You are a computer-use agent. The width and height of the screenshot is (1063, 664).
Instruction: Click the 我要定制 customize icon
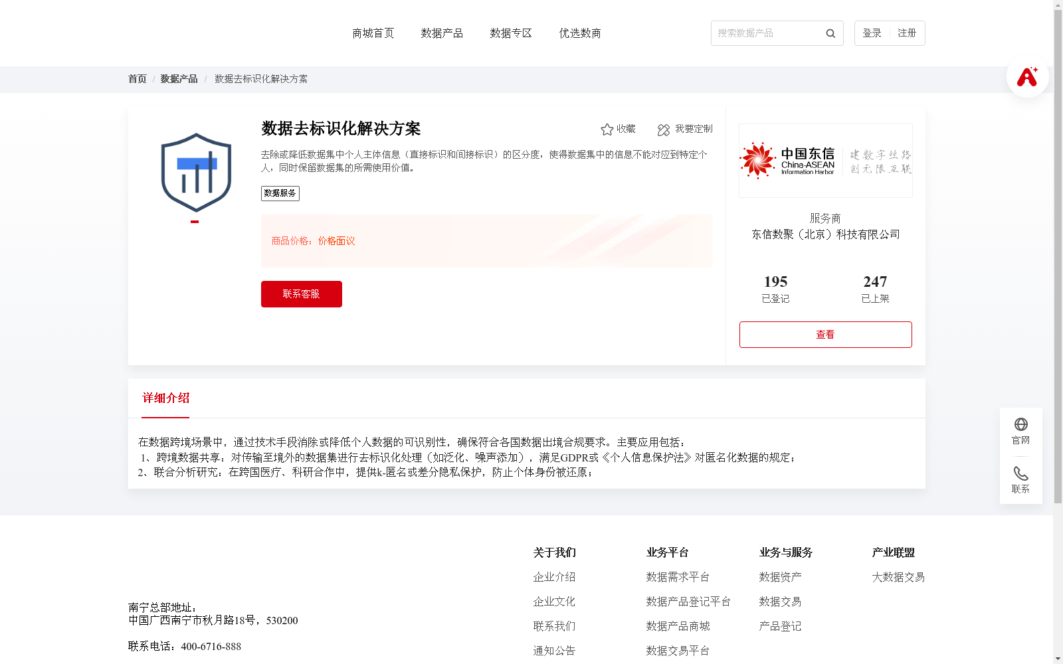664,130
